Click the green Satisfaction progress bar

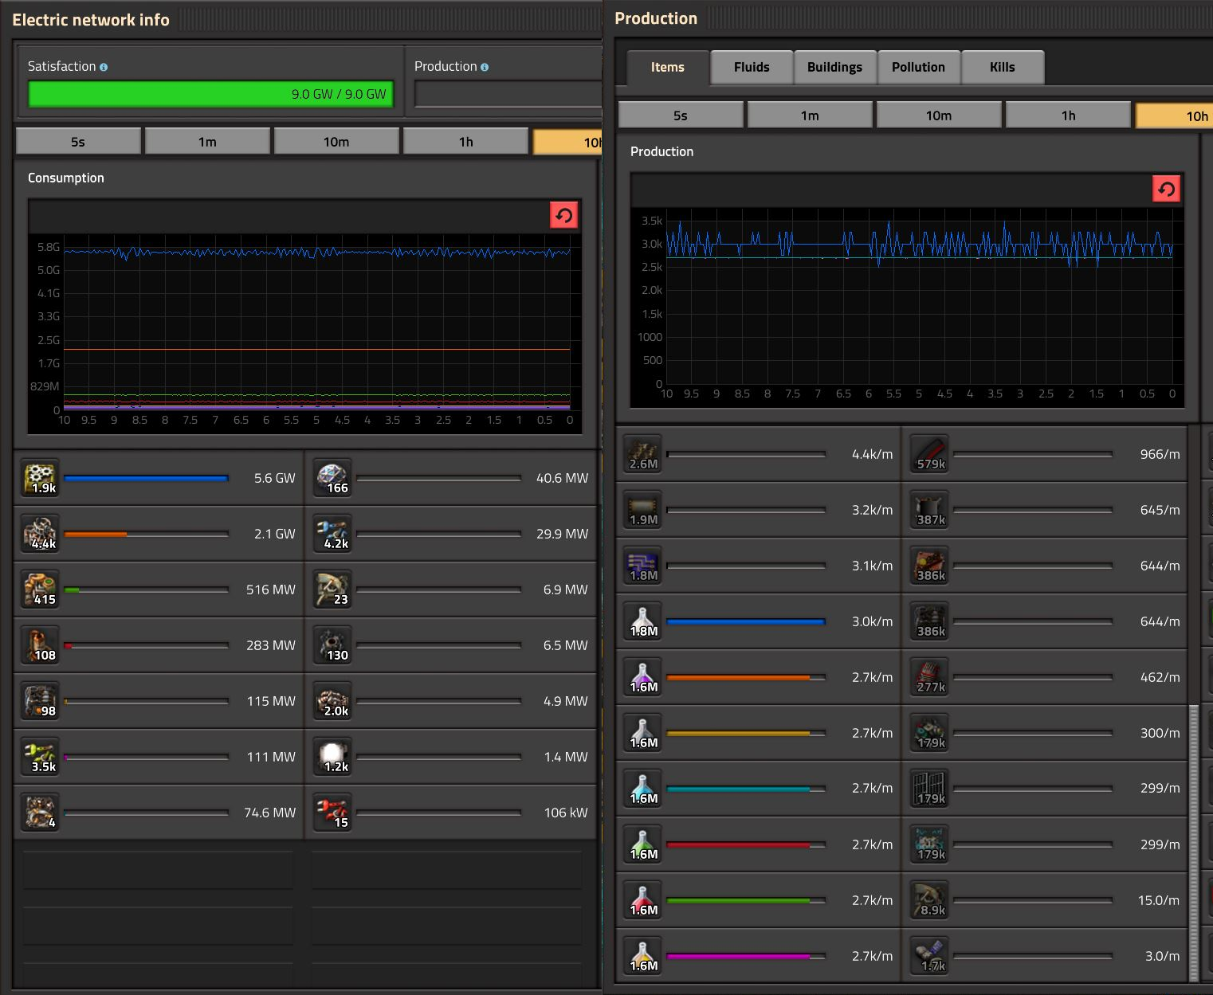(210, 94)
